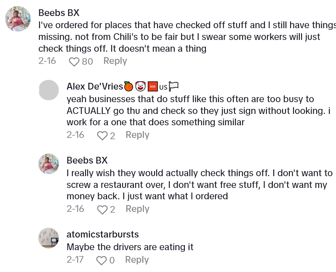Visit atomicstarbursts's profile via the username
Image resolution: width=336 pixels, height=272 pixels.
[102, 234]
